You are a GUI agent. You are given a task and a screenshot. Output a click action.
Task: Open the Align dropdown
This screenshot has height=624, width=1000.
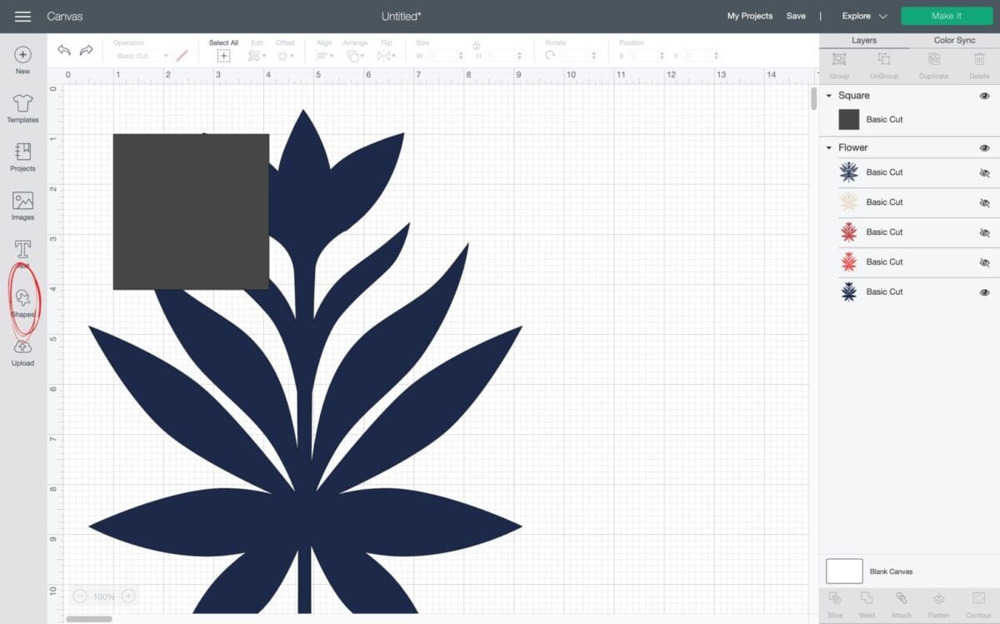[x=325, y=56]
